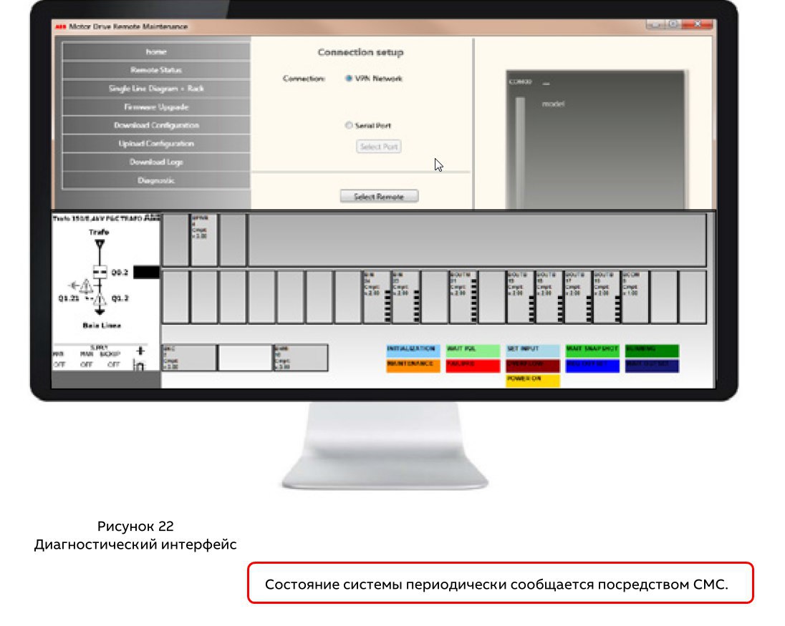Click the Connection setup heading
The height and width of the screenshot is (626, 785).
point(360,52)
